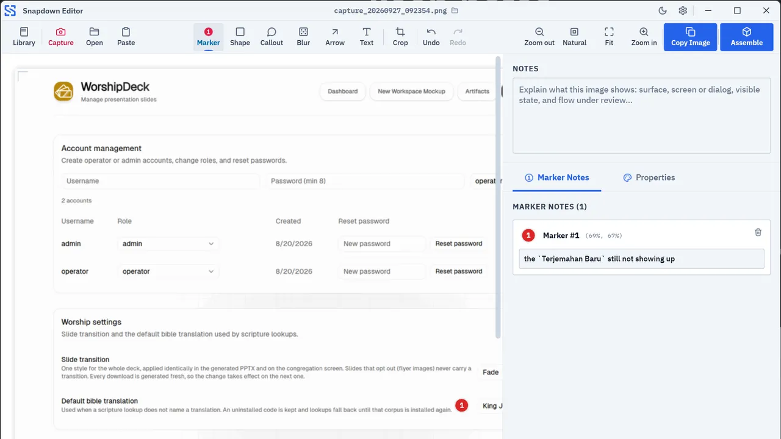Click the canvas vertical scrollbar
781x439 pixels.
pyautogui.click(x=498, y=198)
